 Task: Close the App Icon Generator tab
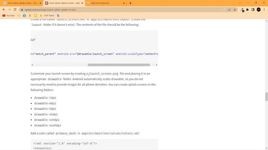pyautogui.click(x=124, y=3)
